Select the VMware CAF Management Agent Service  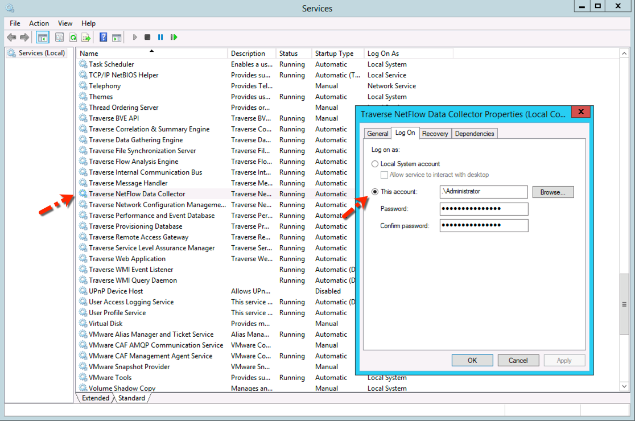point(150,356)
